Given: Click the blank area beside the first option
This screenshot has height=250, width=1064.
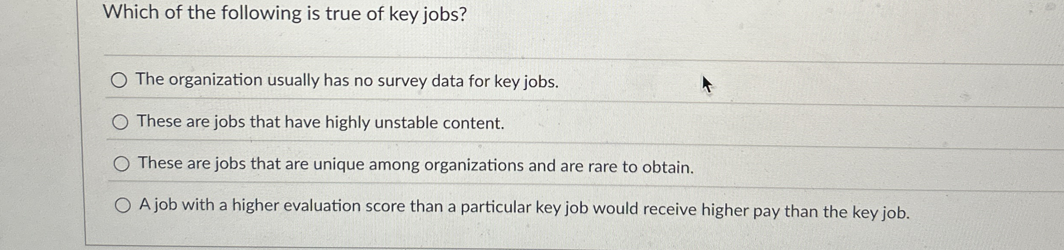Looking at the screenshot, I should pos(817,81).
